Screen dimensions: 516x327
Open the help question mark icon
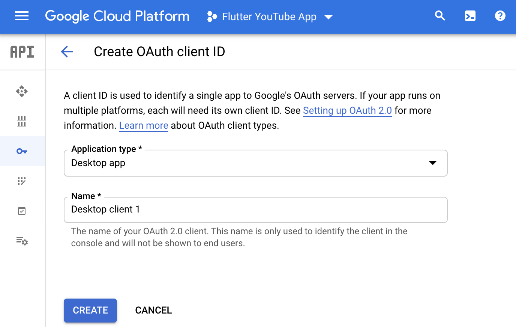coord(500,16)
